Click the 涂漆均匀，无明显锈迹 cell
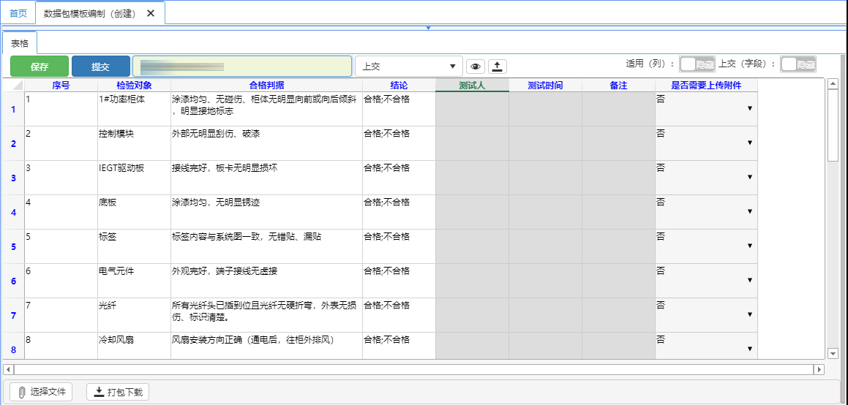 (266, 212)
